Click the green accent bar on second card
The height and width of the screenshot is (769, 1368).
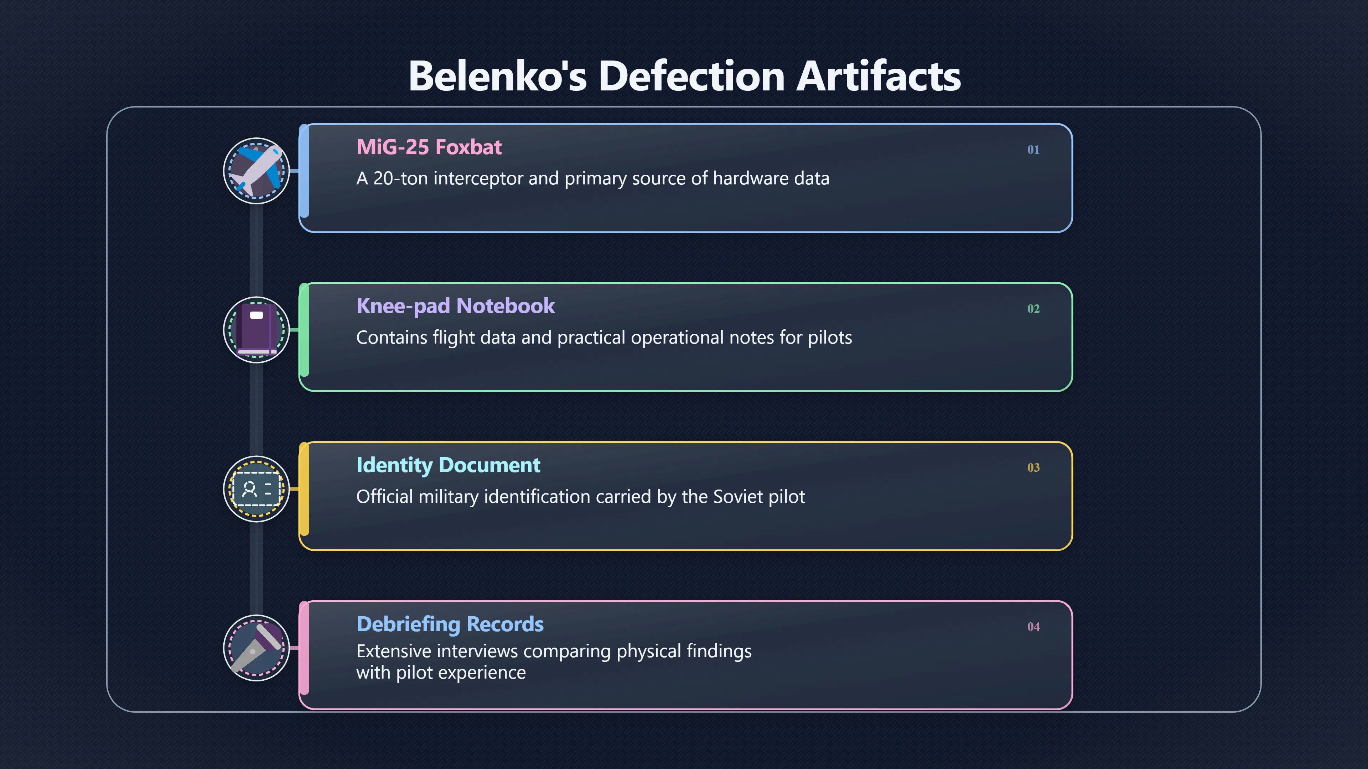(304, 330)
